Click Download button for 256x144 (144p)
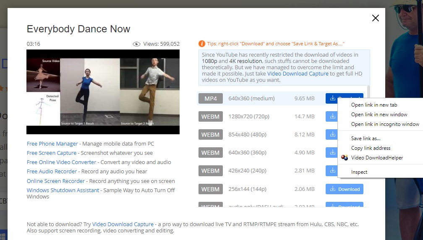 344,189
